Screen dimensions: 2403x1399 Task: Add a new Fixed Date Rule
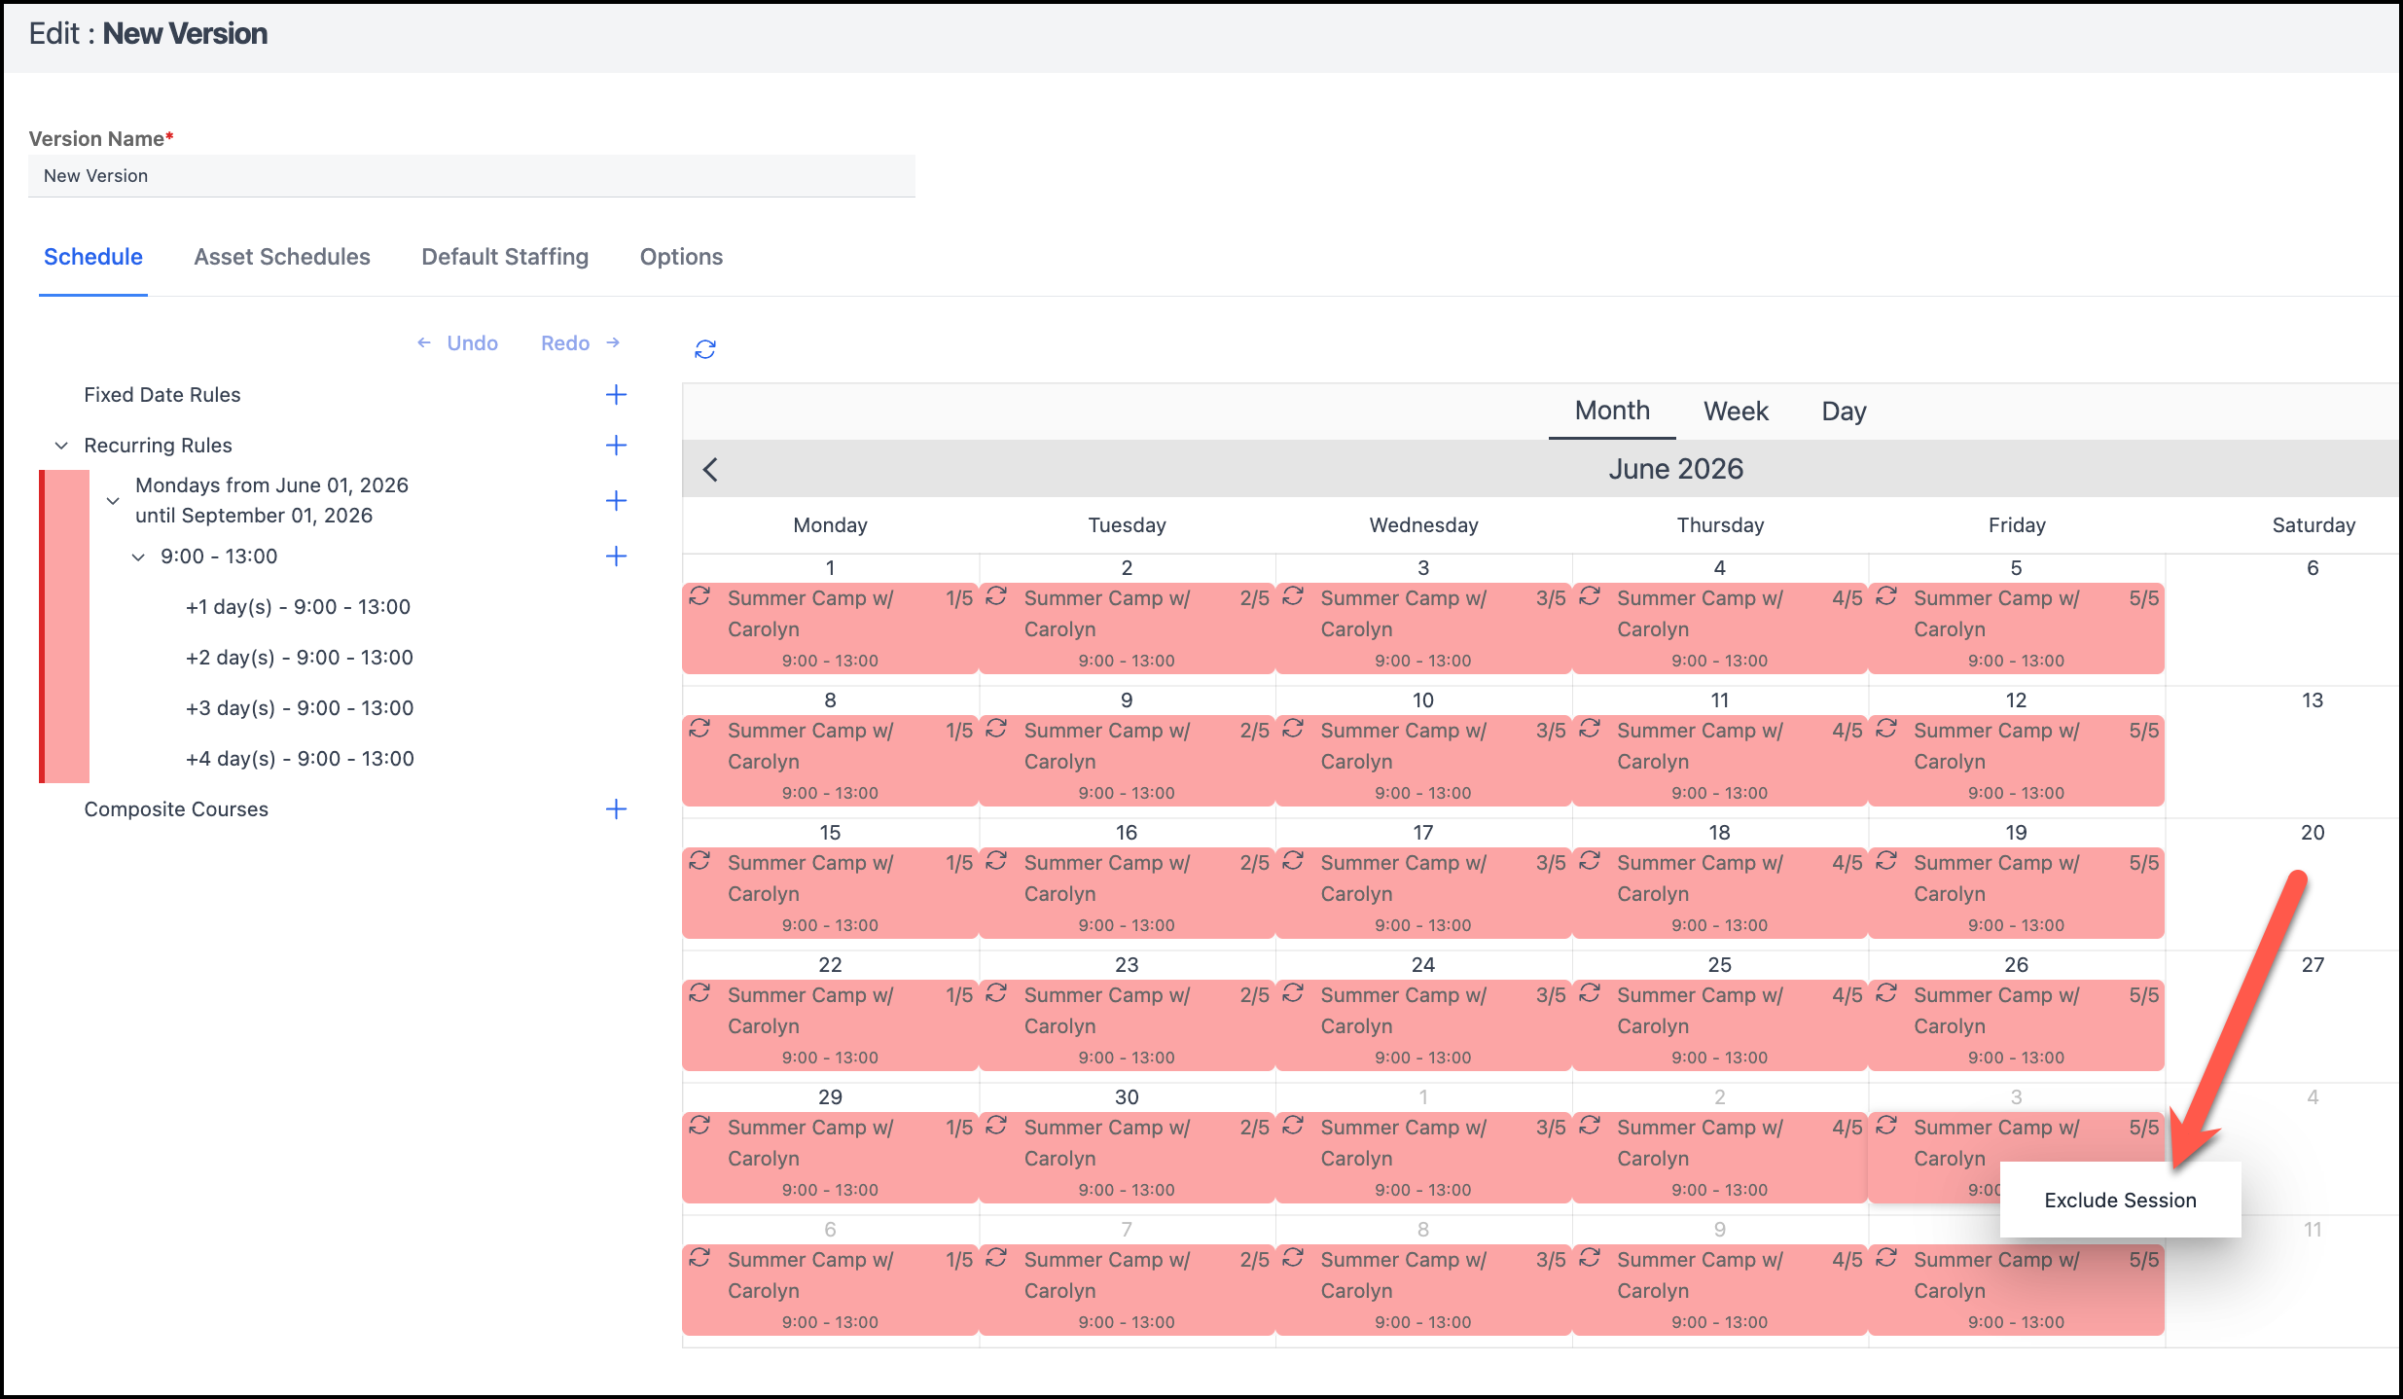616,395
